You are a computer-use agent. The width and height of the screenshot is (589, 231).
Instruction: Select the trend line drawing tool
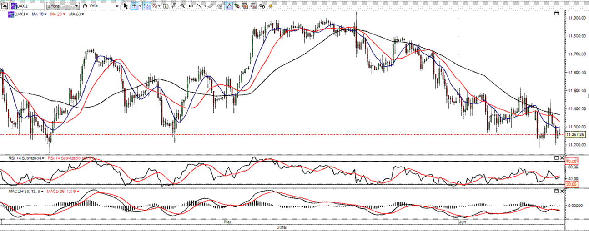point(199,6)
